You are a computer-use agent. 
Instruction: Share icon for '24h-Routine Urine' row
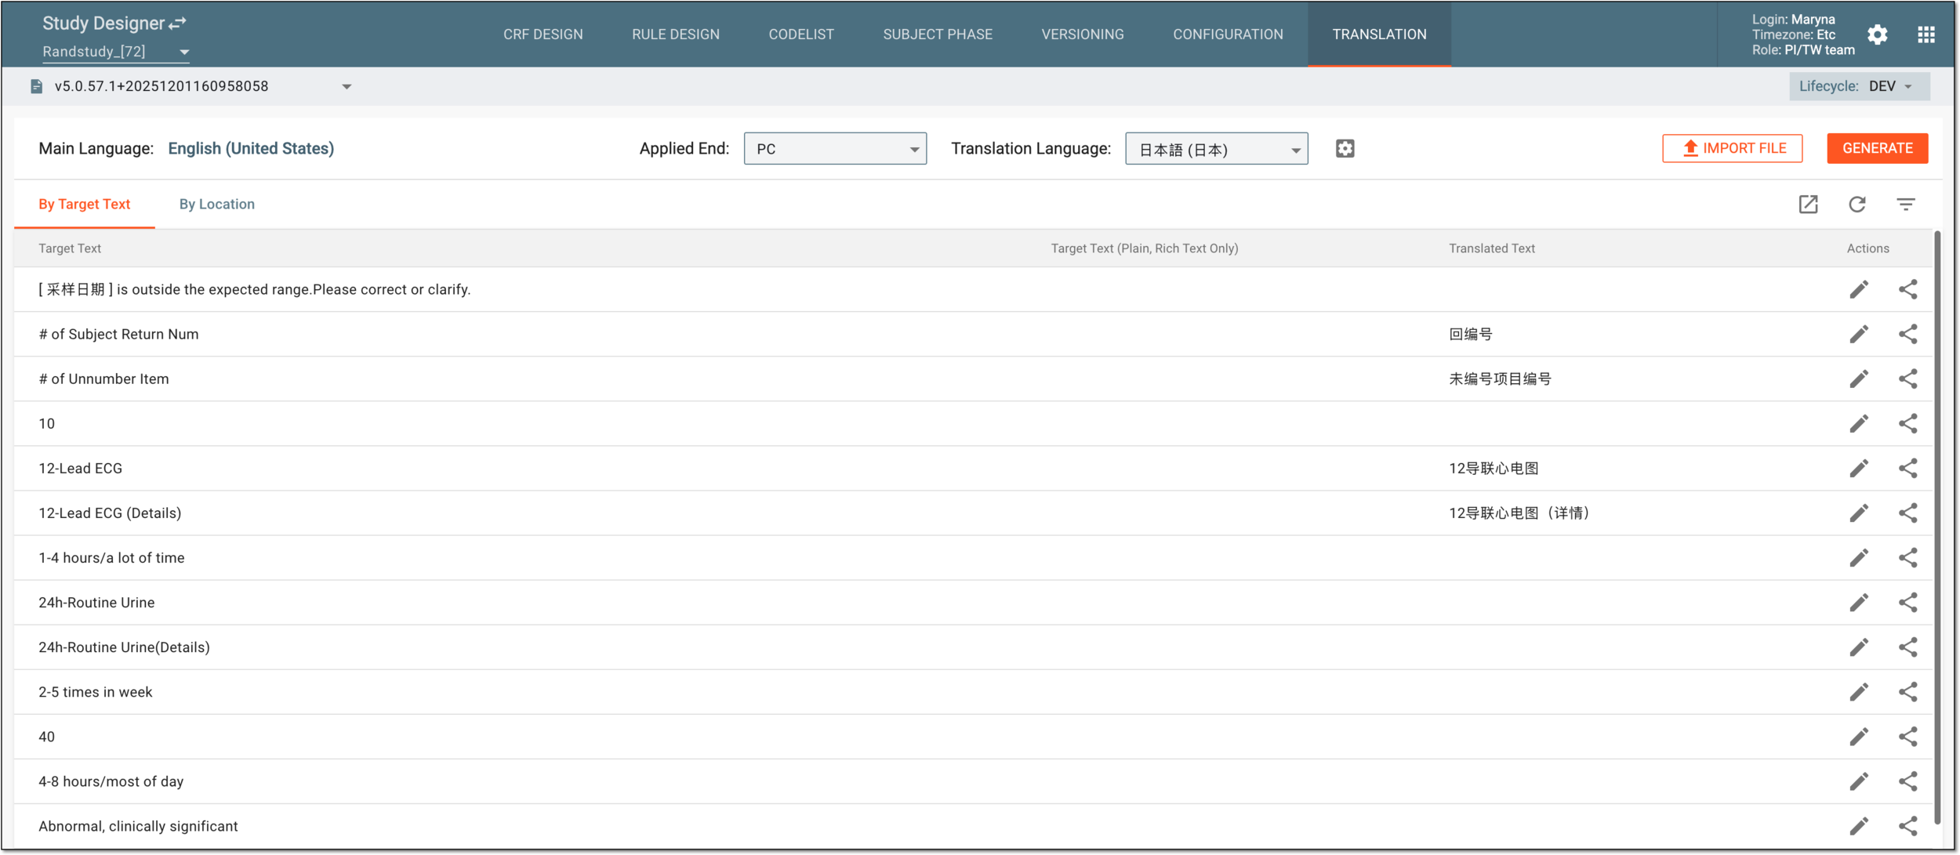1908,603
